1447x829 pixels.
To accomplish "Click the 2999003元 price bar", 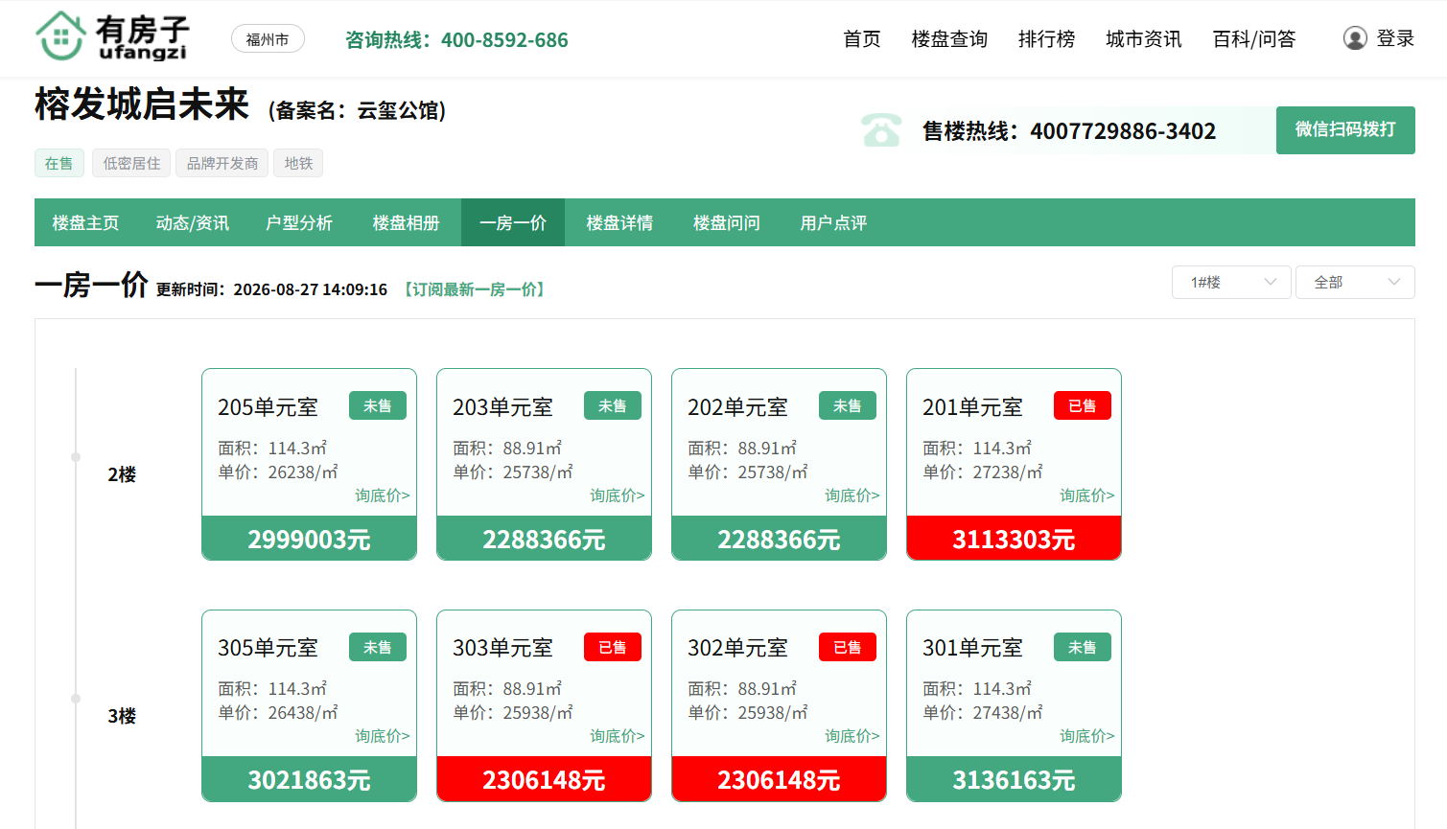I will [x=309, y=539].
